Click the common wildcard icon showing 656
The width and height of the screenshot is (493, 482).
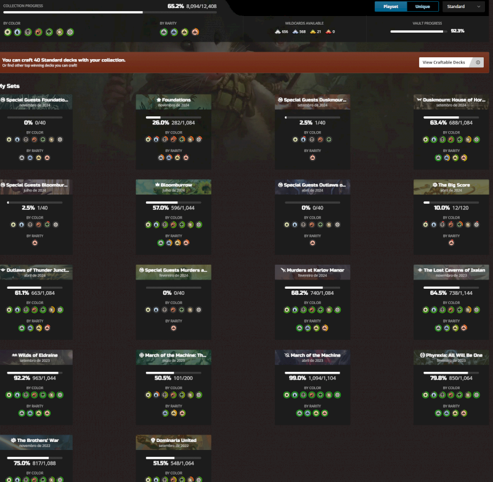(x=278, y=31)
